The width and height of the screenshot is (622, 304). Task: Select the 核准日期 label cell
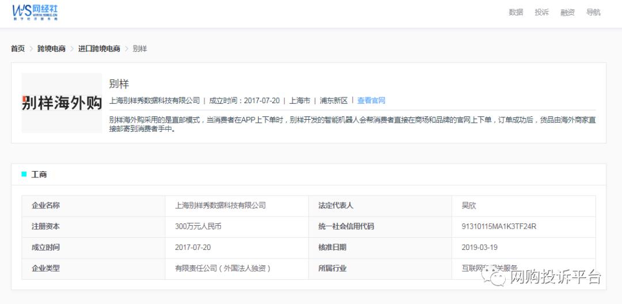[380, 248]
